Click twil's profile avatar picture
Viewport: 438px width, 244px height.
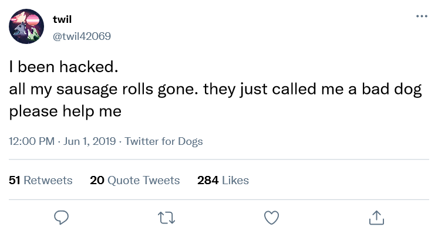coord(27,26)
